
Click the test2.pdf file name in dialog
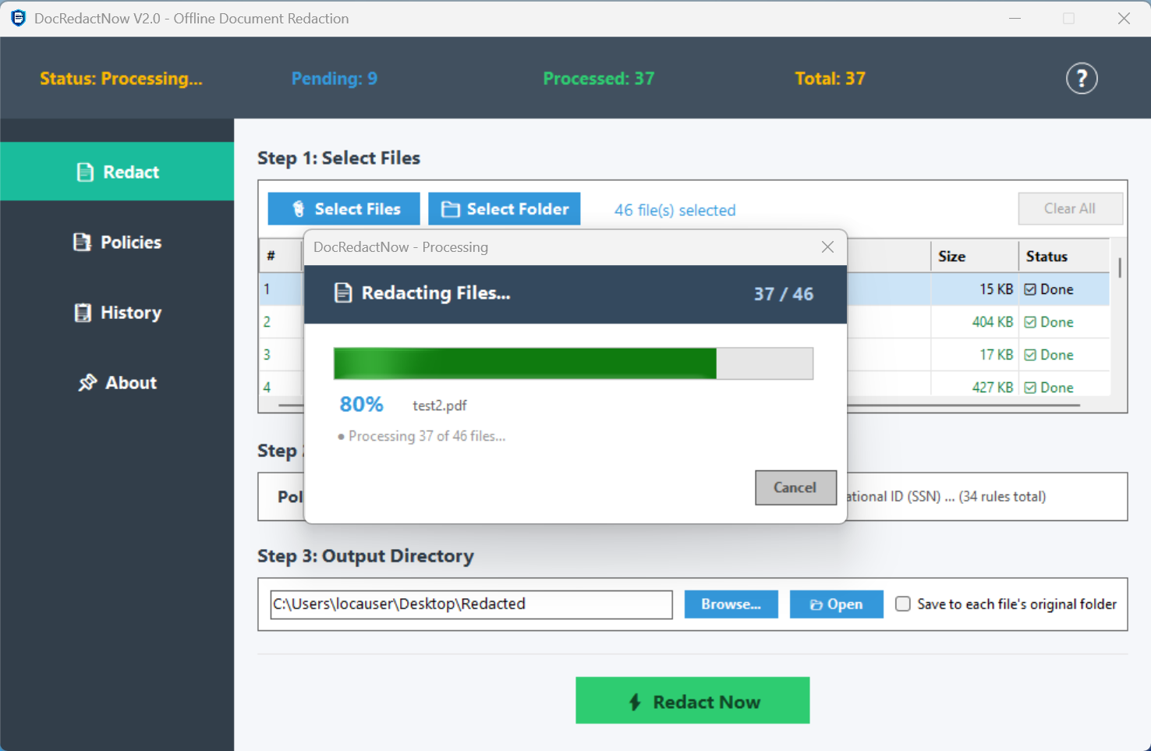pyautogui.click(x=440, y=406)
